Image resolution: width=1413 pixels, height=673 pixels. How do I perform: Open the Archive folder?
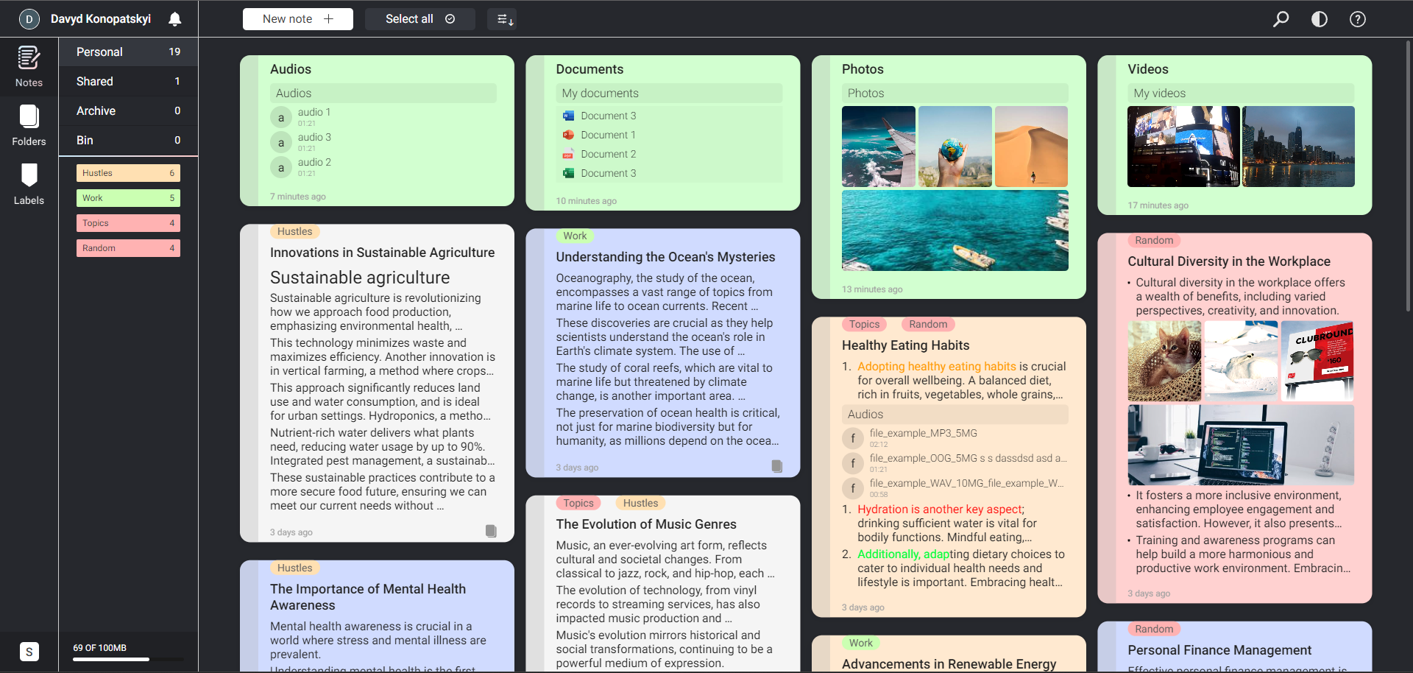pyautogui.click(x=128, y=110)
